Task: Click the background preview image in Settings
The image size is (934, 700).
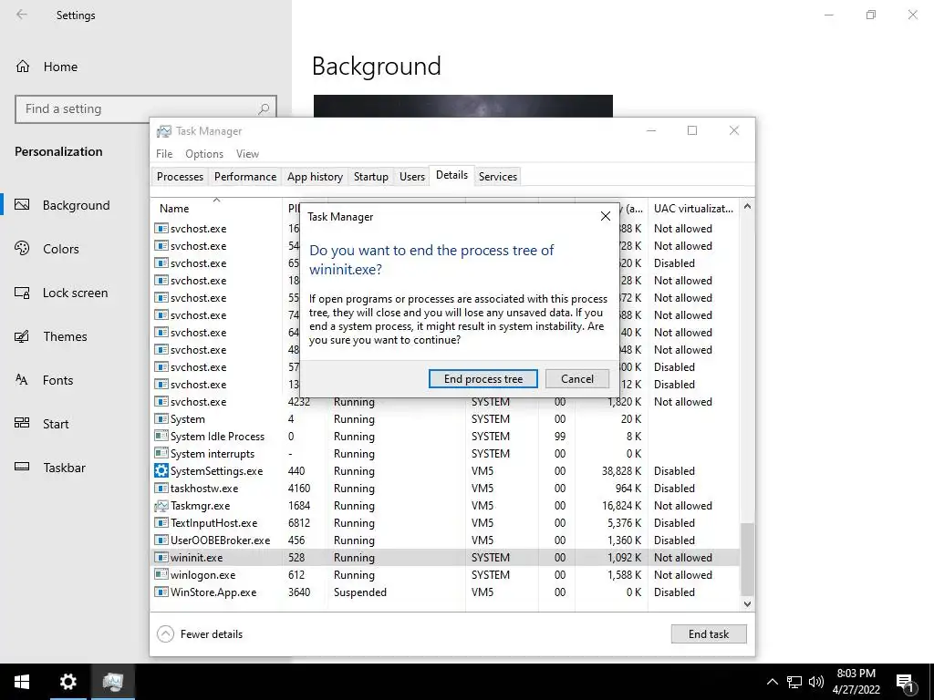Action: pos(462,106)
